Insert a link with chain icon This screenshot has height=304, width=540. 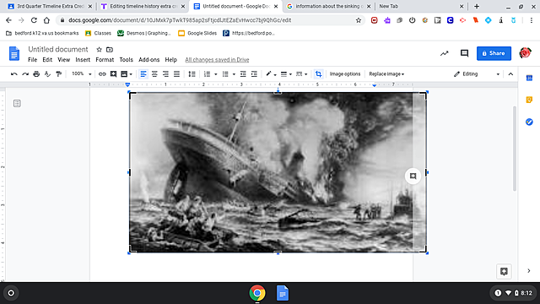click(x=102, y=73)
